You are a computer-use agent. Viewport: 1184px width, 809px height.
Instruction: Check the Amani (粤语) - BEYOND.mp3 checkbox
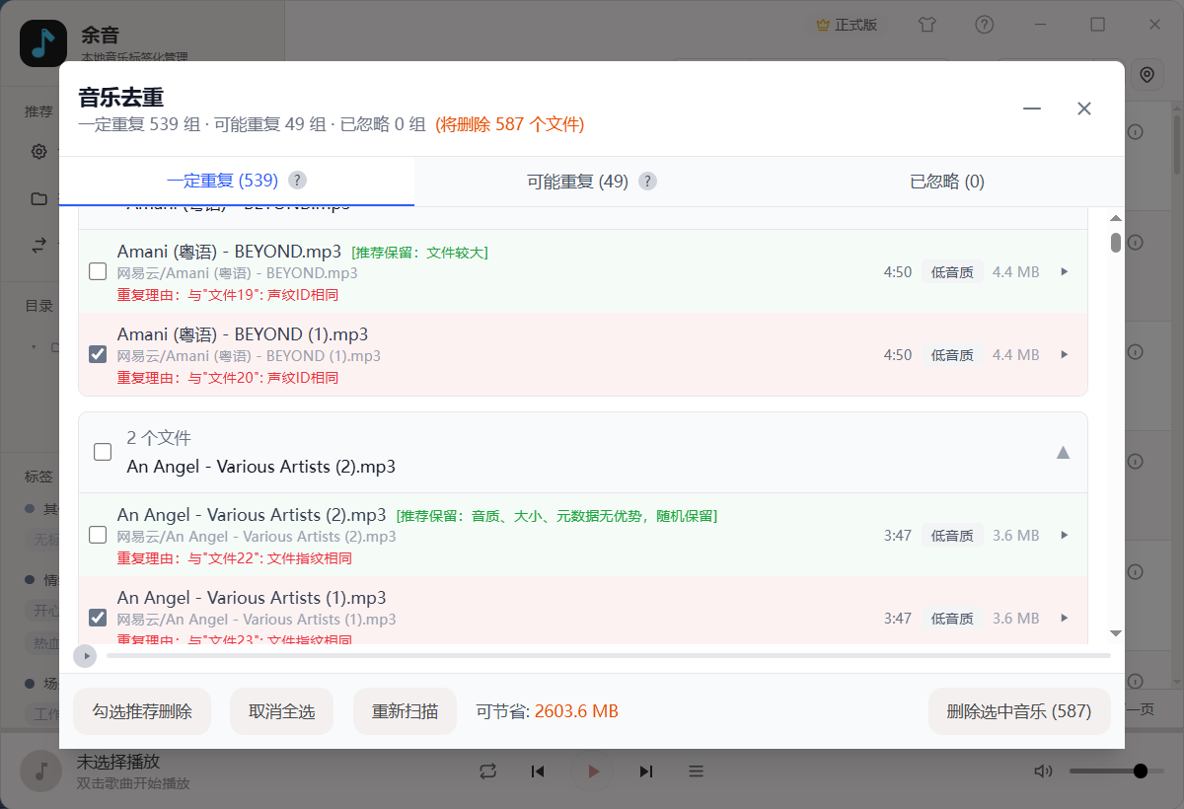coord(98,271)
